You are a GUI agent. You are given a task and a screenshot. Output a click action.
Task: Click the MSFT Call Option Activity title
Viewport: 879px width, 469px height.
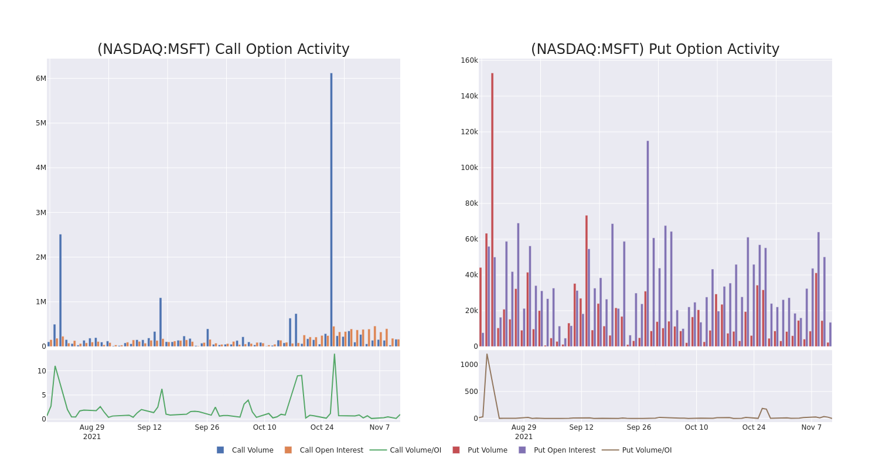point(223,49)
